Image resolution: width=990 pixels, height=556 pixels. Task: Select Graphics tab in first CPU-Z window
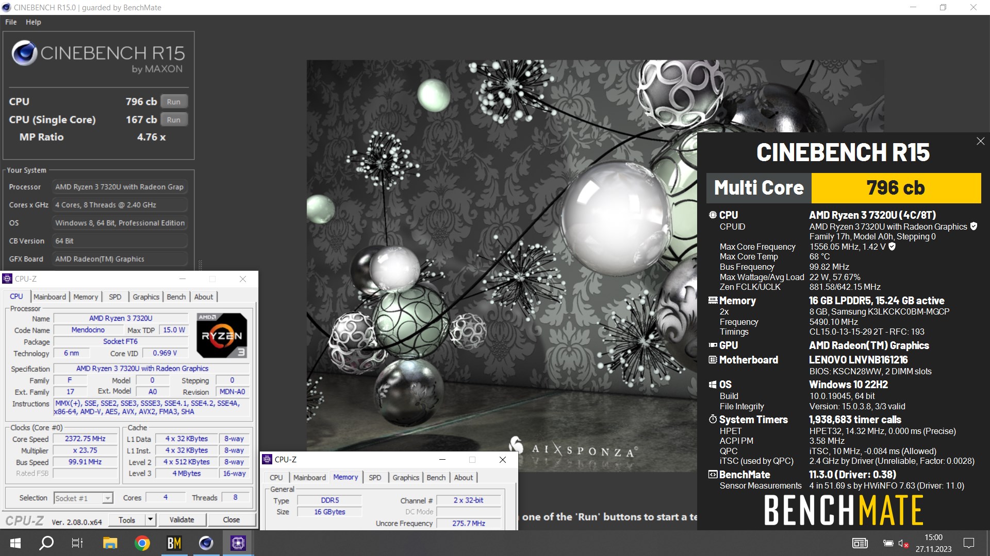146,297
